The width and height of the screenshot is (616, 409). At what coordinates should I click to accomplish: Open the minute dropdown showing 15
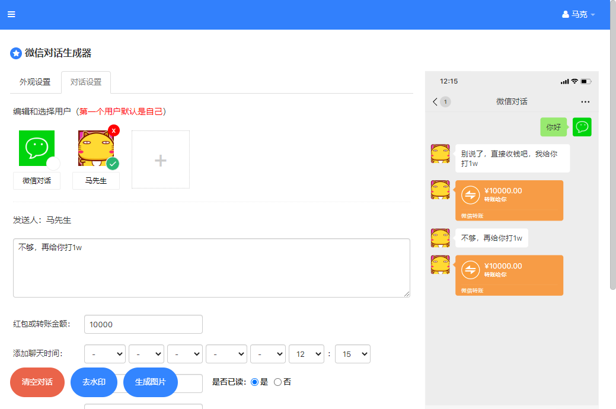pyautogui.click(x=352, y=353)
